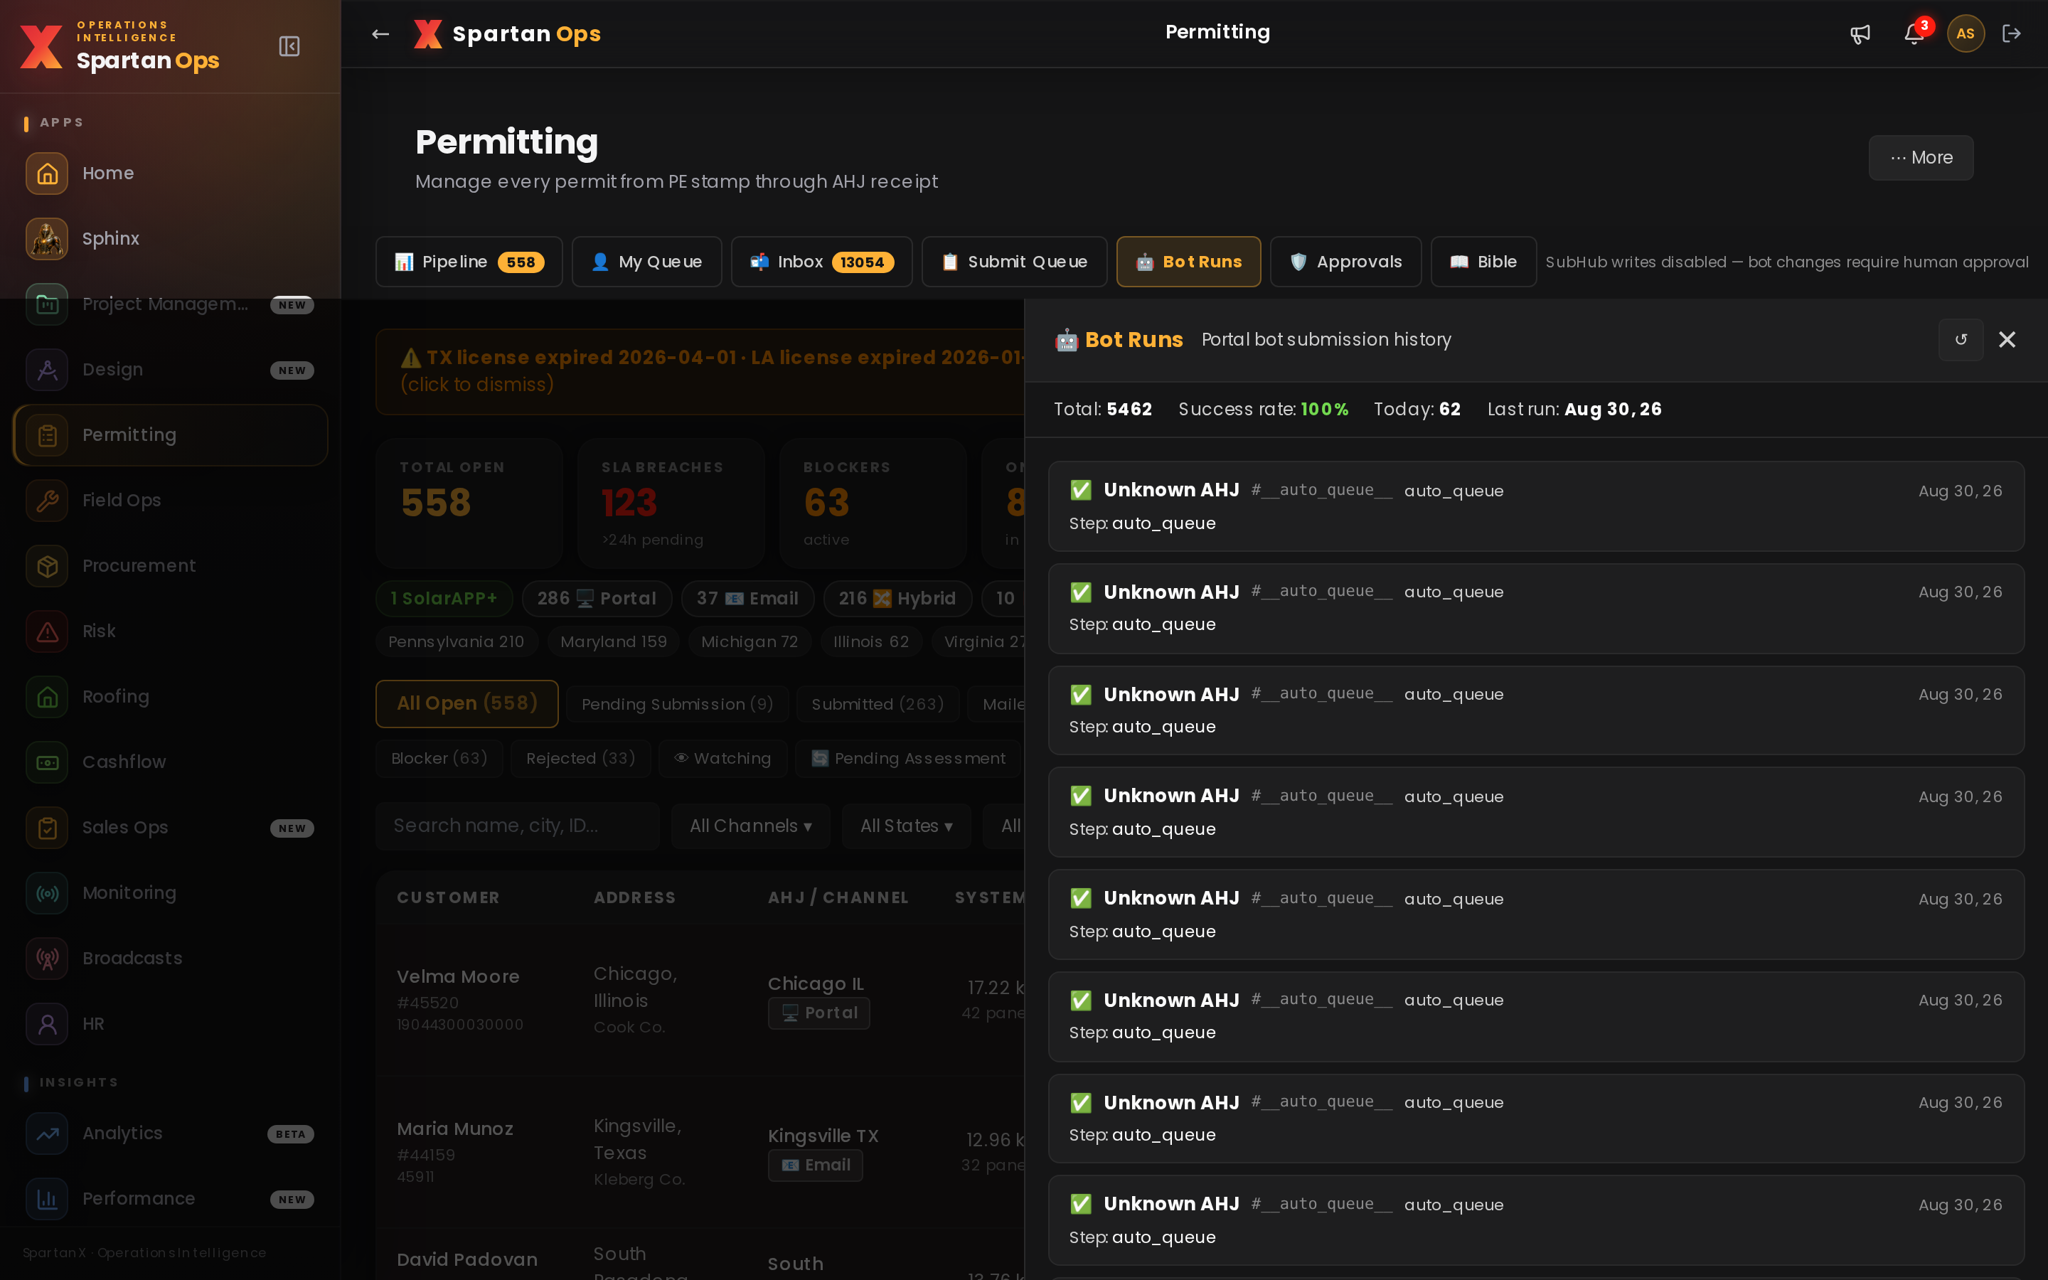The image size is (2048, 1280).
Task: Filter by Submitted (263)
Action: [x=878, y=704]
